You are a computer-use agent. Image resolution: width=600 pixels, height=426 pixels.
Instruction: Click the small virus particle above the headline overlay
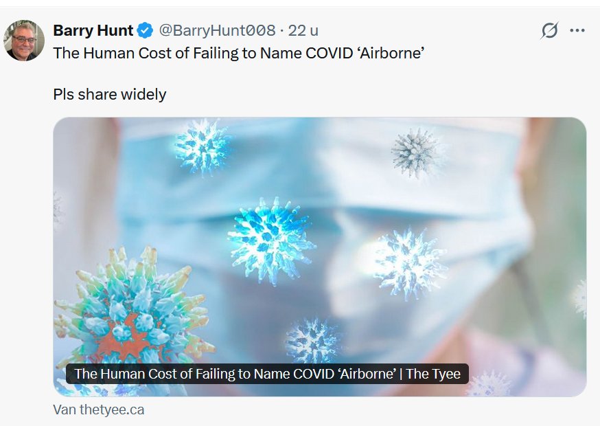[x=313, y=341]
